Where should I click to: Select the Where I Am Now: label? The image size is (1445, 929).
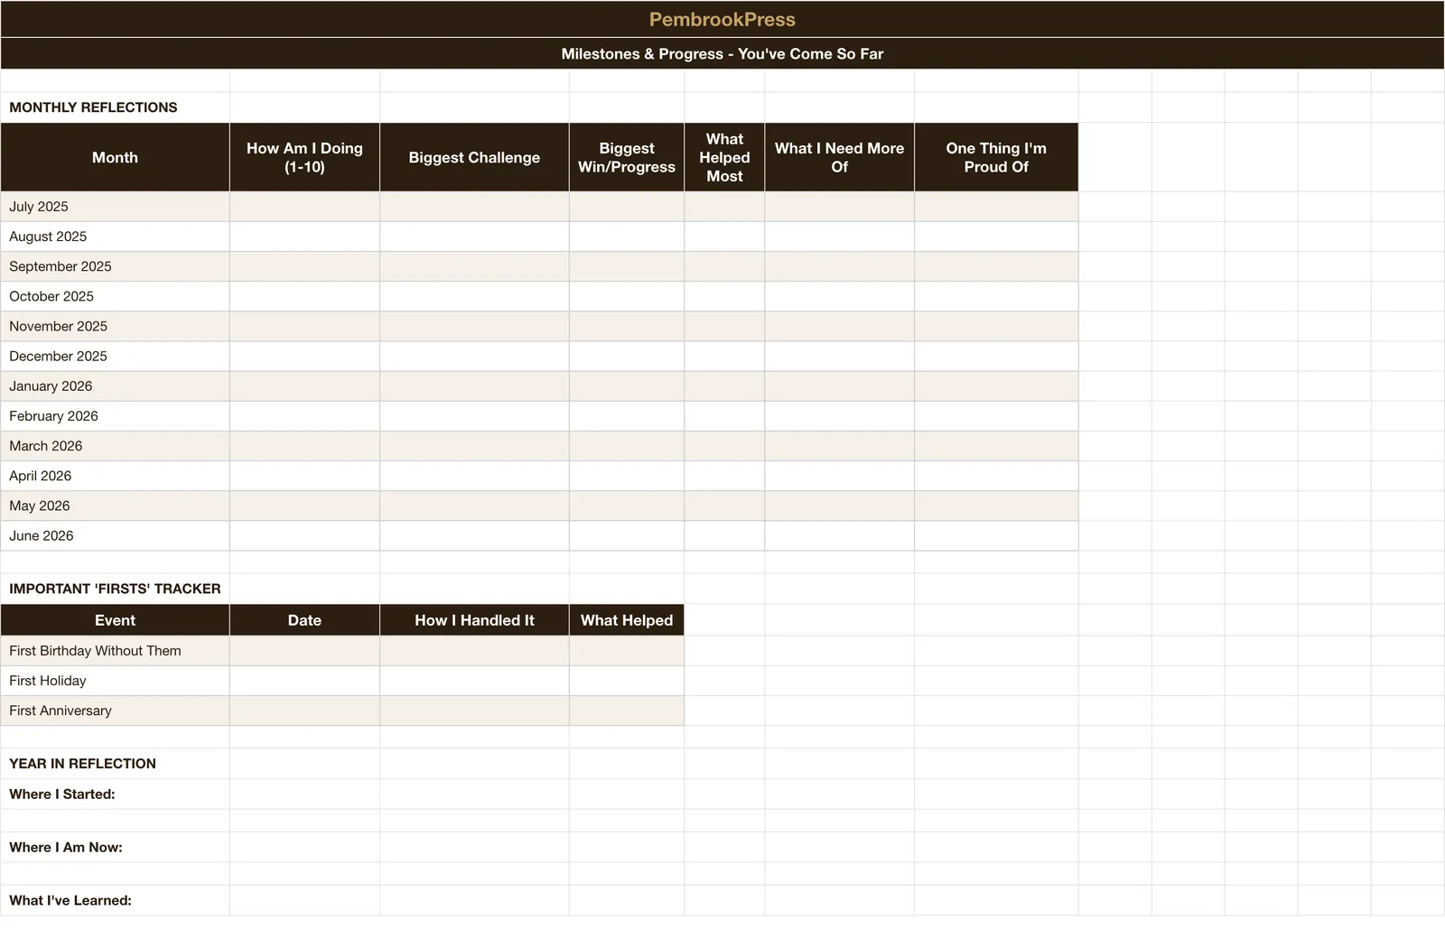point(66,848)
